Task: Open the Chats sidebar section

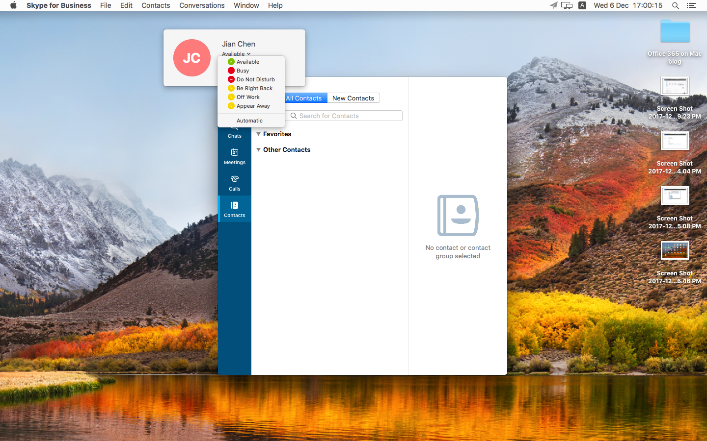Action: pyautogui.click(x=235, y=132)
